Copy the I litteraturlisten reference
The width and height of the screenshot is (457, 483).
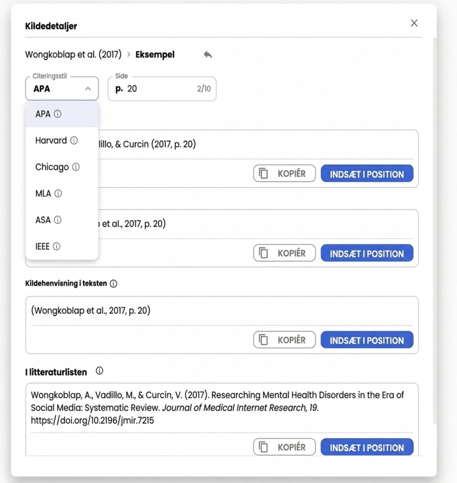point(284,447)
